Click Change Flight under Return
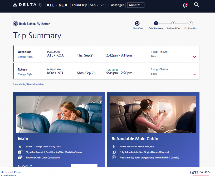This screenshot has height=176, width=215. click(x=25, y=74)
